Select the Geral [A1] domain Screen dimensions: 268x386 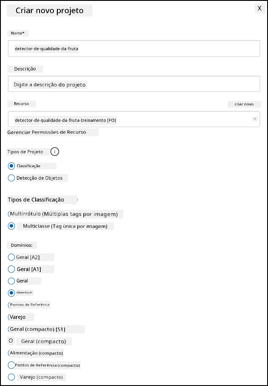tap(11, 269)
